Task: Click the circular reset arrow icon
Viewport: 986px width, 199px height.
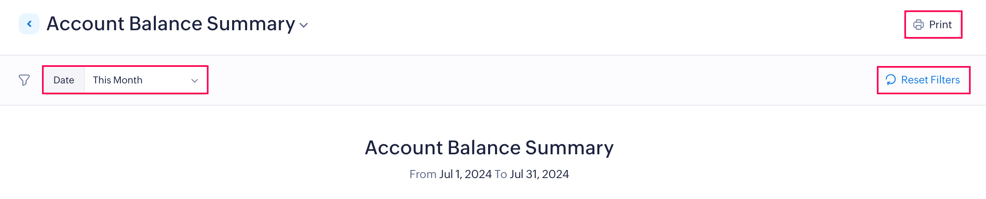Action: 891,80
